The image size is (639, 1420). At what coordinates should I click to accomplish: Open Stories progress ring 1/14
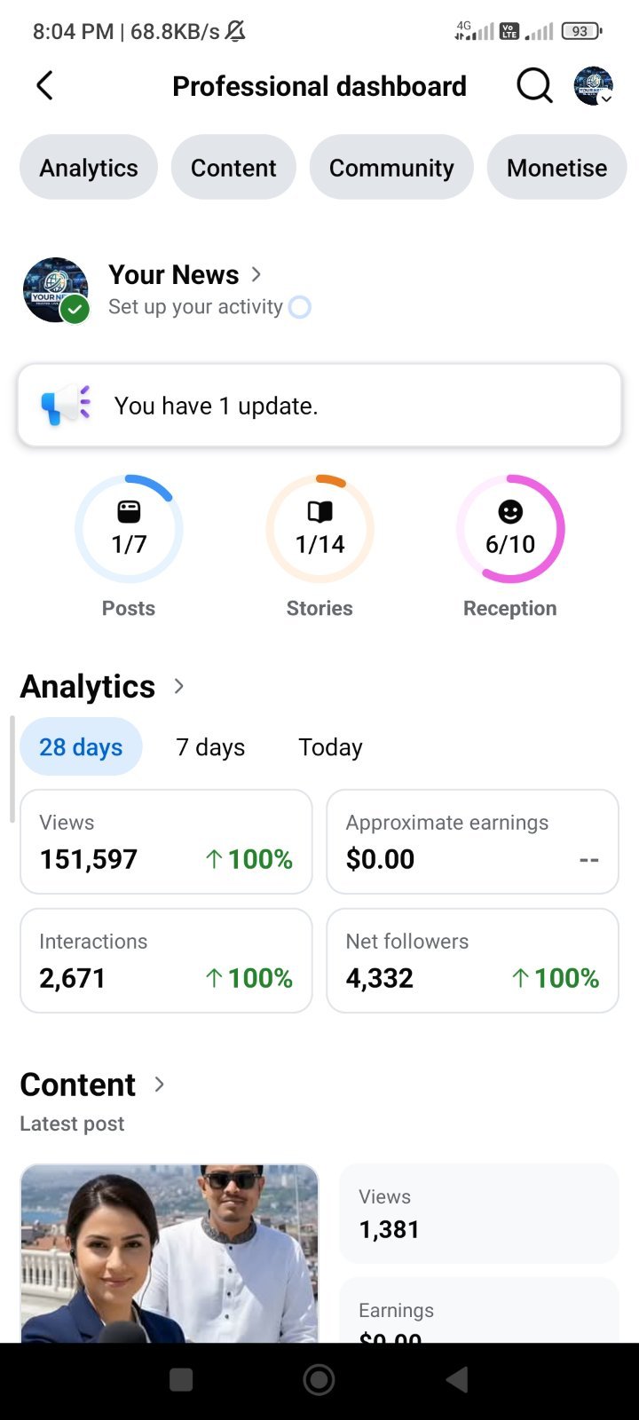coord(319,529)
